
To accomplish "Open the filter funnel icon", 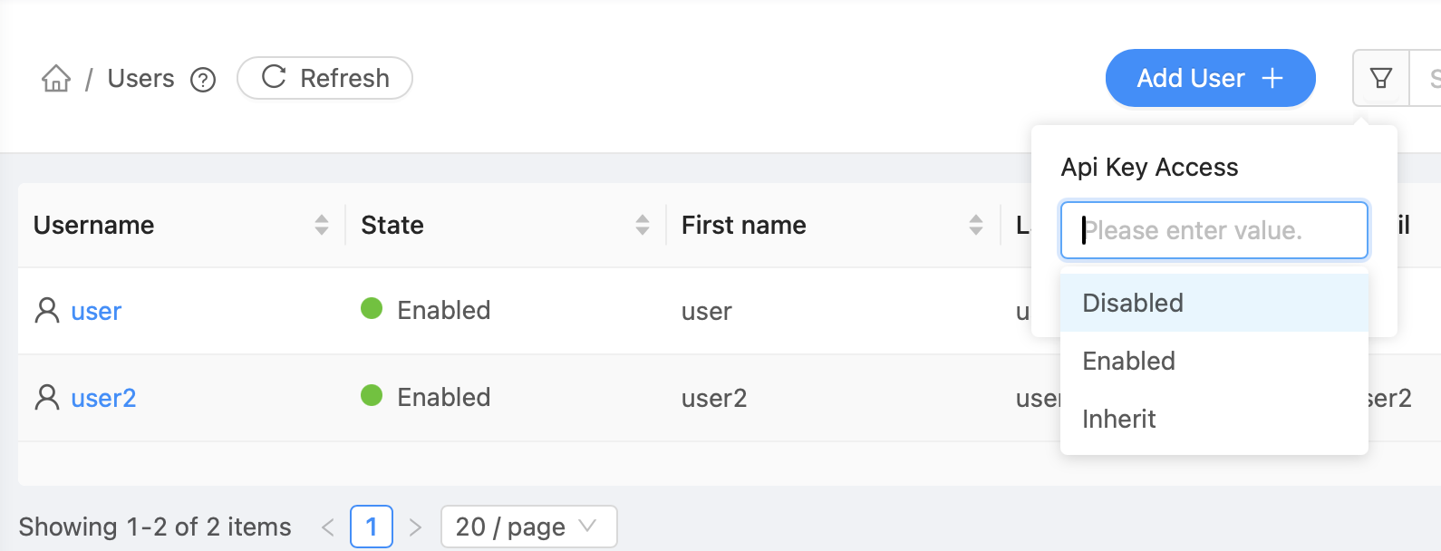I will [1379, 78].
